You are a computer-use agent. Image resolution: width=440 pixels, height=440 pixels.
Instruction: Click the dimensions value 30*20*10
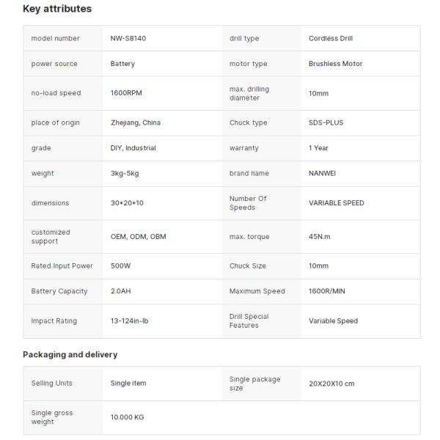127,203
